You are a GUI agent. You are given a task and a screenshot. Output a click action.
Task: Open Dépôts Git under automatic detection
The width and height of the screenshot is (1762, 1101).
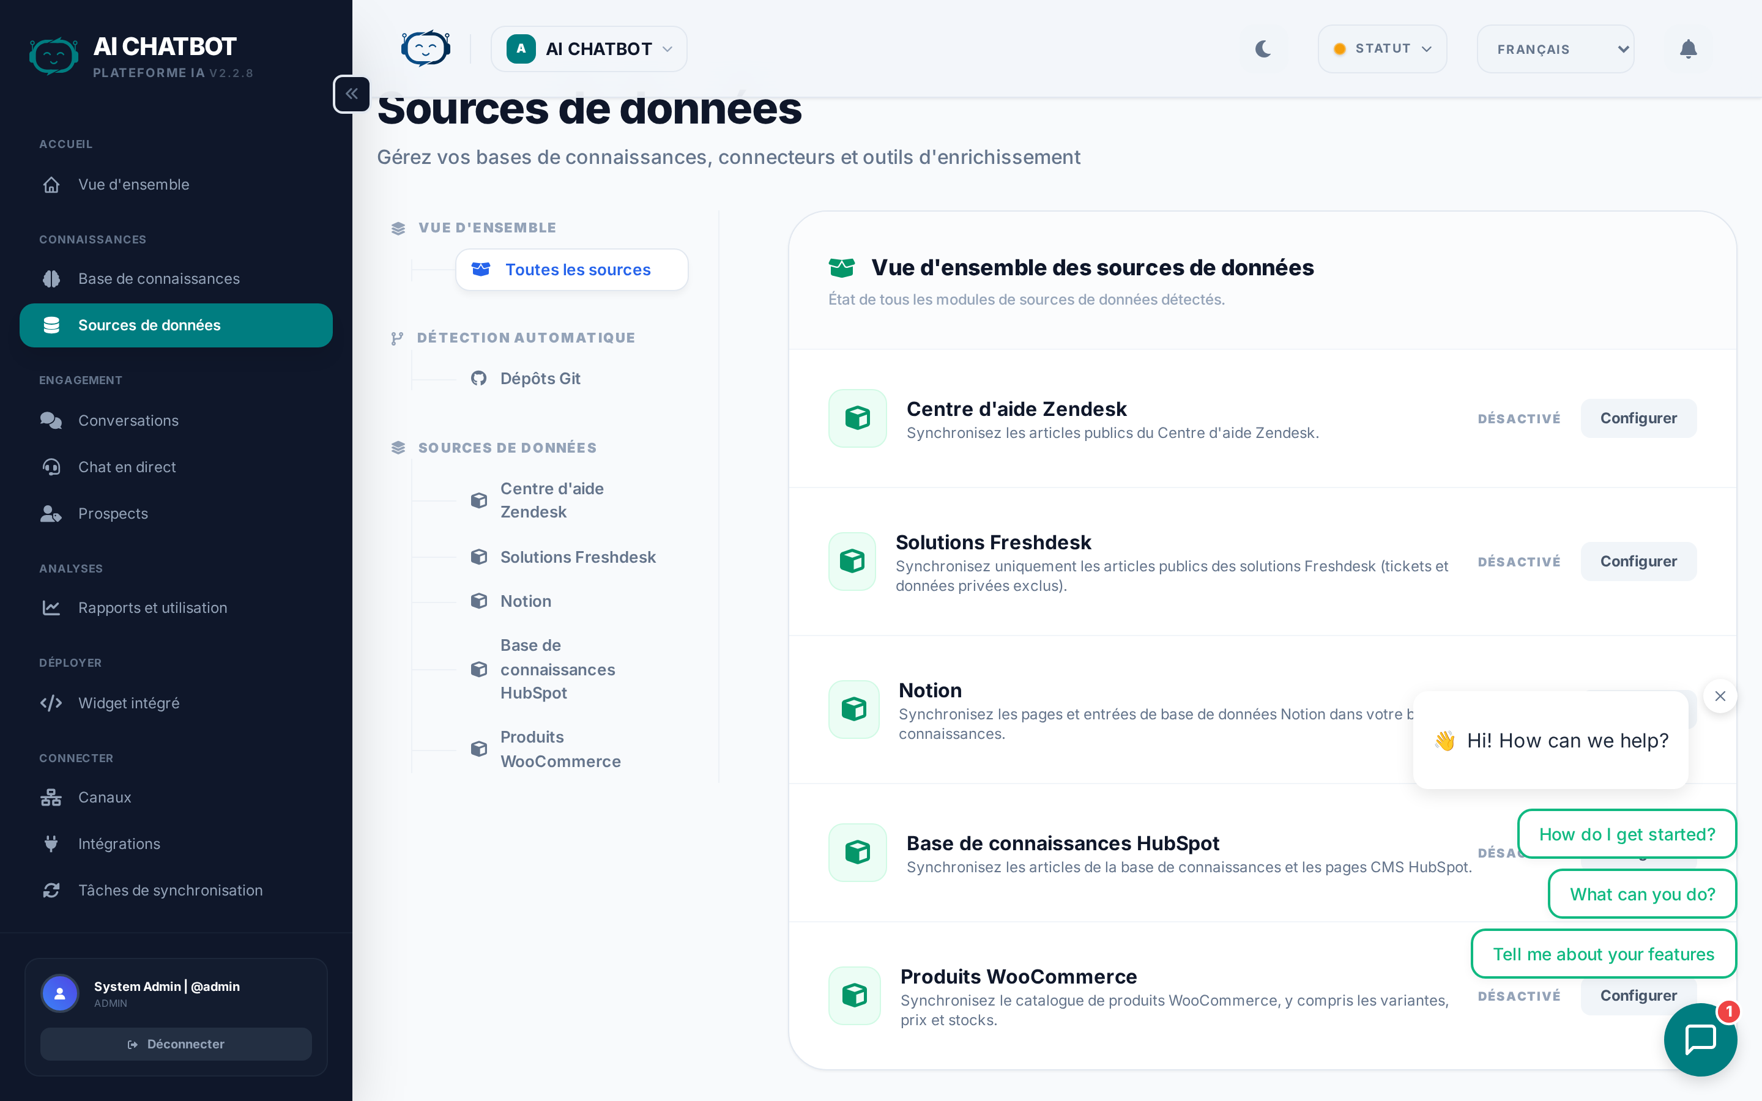click(x=540, y=379)
